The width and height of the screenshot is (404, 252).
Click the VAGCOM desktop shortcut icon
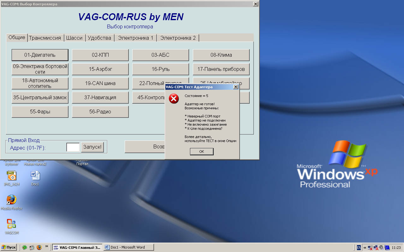click(12, 224)
